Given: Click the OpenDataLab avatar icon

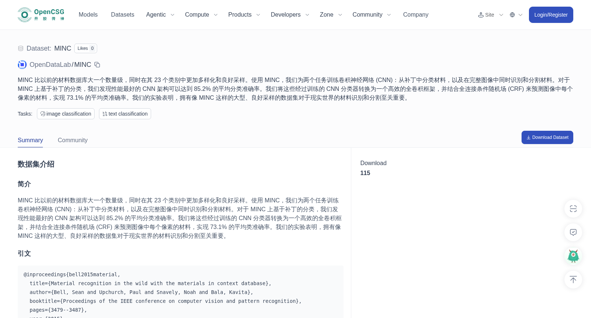Looking at the screenshot, I should point(22,65).
